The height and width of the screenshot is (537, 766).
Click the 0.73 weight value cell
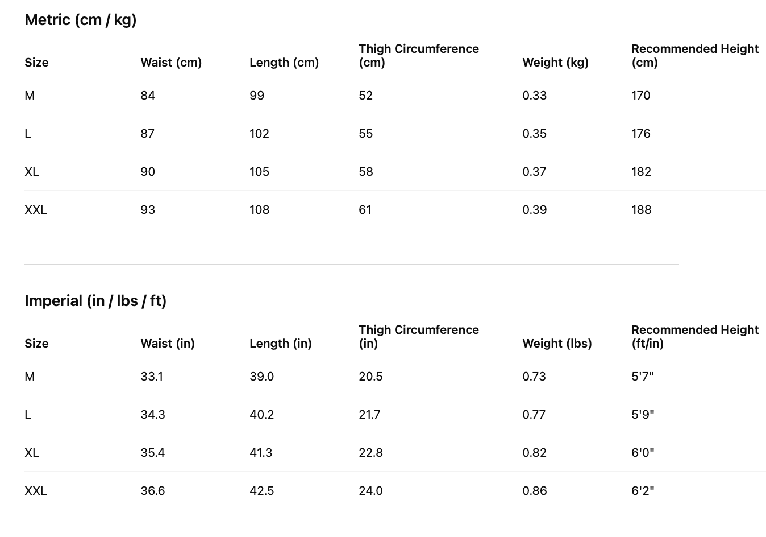click(x=534, y=377)
